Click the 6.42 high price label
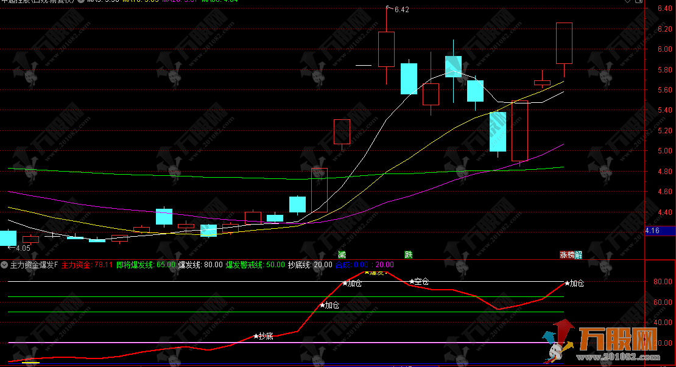The width and height of the screenshot is (676, 367). pos(401,10)
